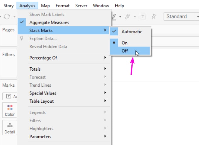Click the show mark labels T icon

[x=143, y=17]
